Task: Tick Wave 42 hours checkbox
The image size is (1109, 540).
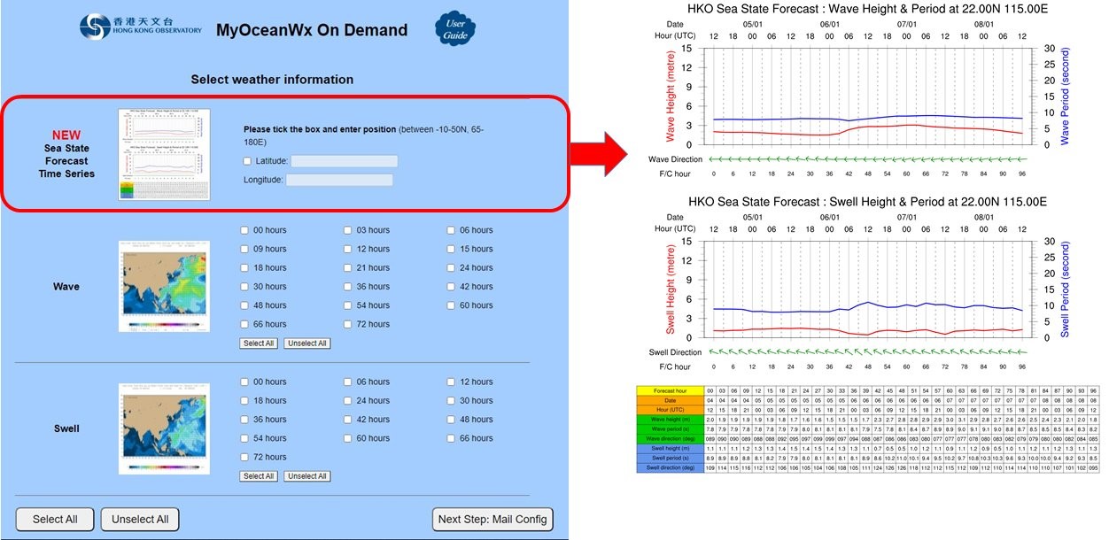Action: (x=452, y=287)
